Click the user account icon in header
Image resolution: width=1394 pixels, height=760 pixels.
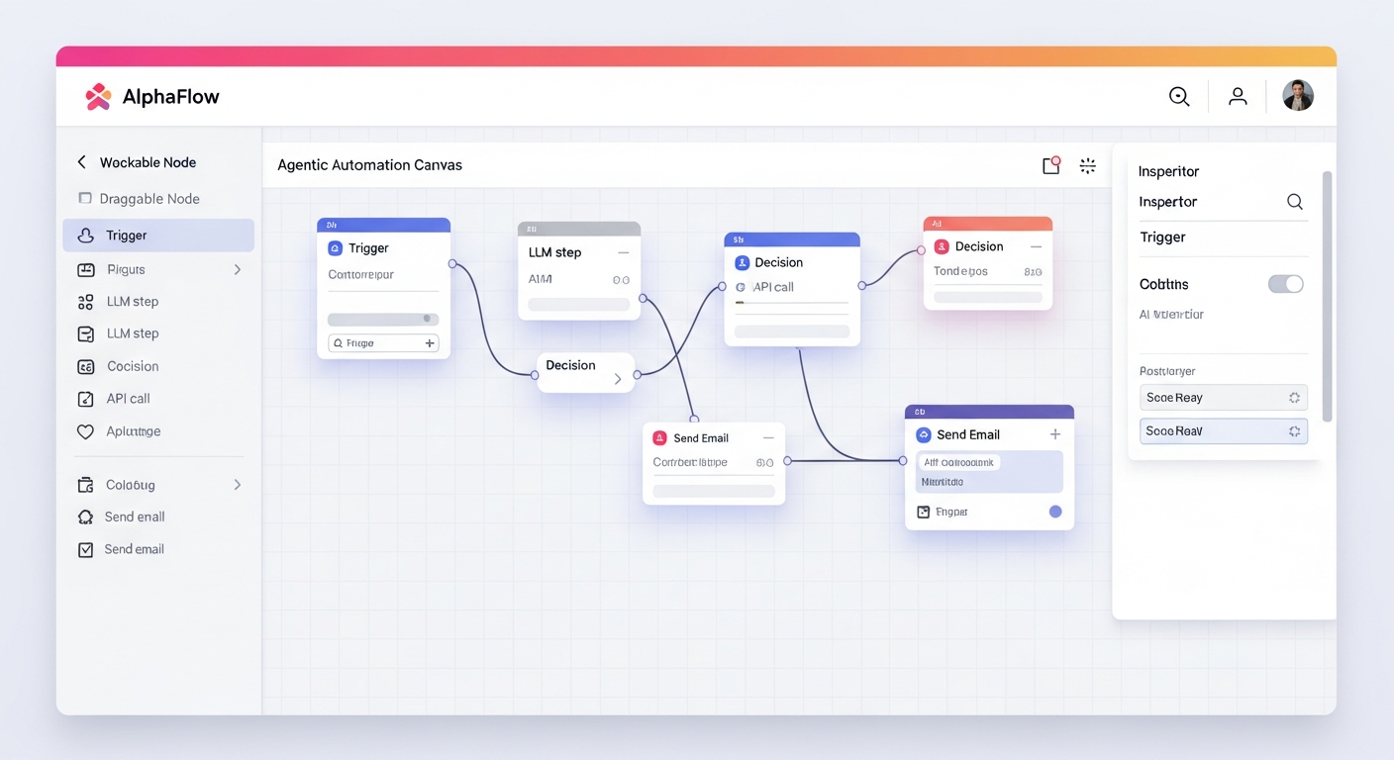point(1238,96)
